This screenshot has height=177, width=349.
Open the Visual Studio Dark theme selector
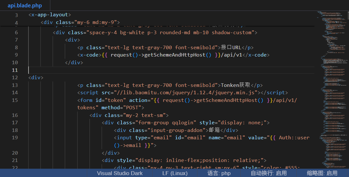click(120, 173)
